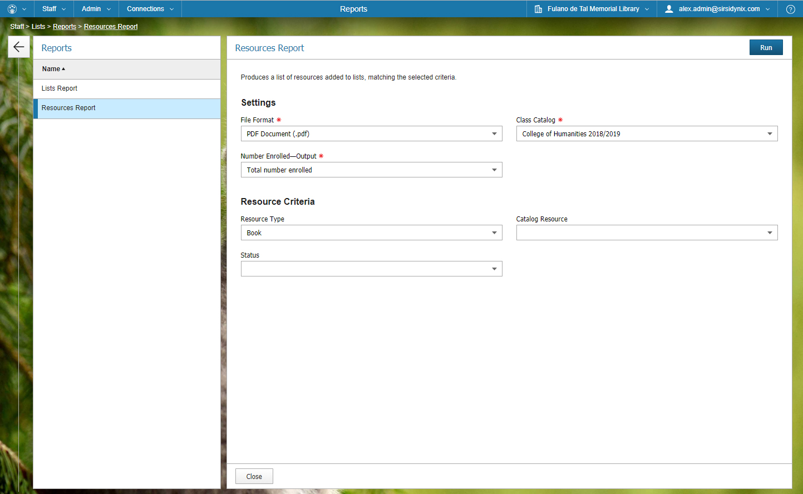Expand the Class Catalog dropdown
This screenshot has height=494, width=803.
647,134
